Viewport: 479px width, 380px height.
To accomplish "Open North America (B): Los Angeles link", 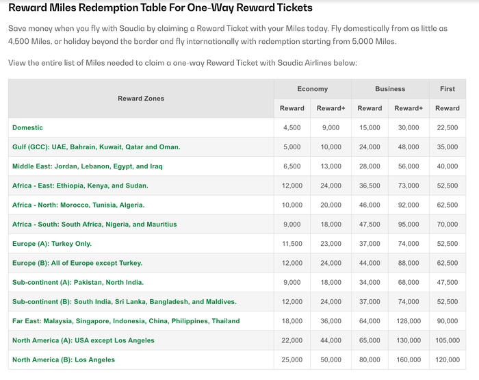I will tap(64, 360).
